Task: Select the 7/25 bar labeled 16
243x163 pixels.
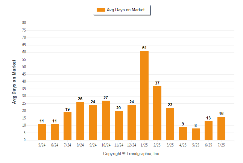Action: tap(221, 128)
